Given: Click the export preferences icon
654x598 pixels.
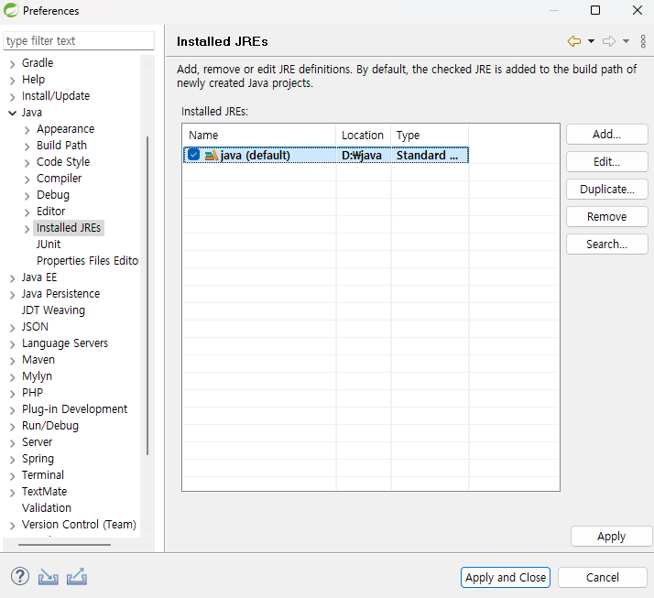Looking at the screenshot, I should point(77,577).
